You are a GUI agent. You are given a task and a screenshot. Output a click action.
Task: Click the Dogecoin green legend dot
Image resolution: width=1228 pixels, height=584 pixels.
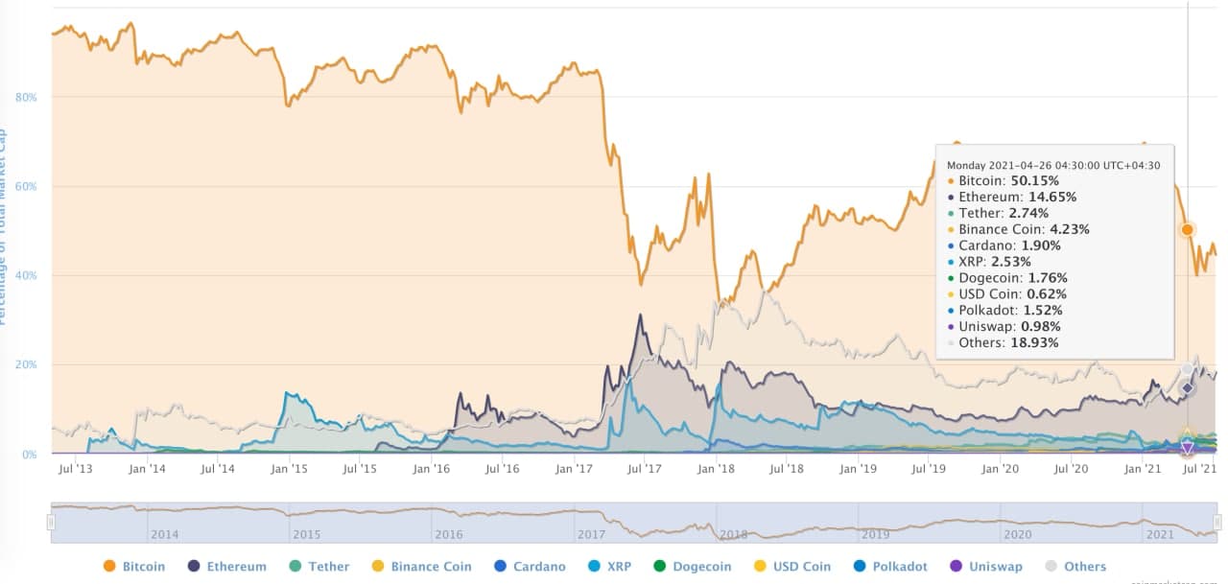[659, 566]
